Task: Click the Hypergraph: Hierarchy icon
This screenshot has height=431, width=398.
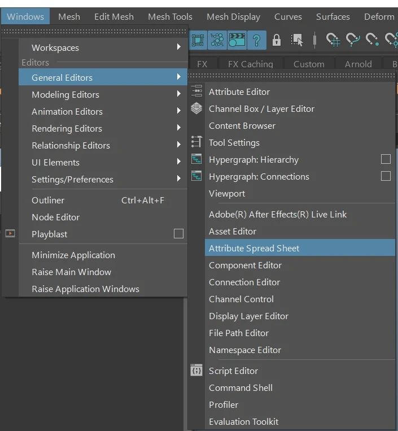Action: pyautogui.click(x=196, y=159)
